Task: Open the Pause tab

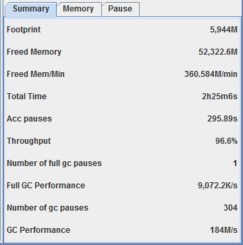Action: click(x=120, y=9)
